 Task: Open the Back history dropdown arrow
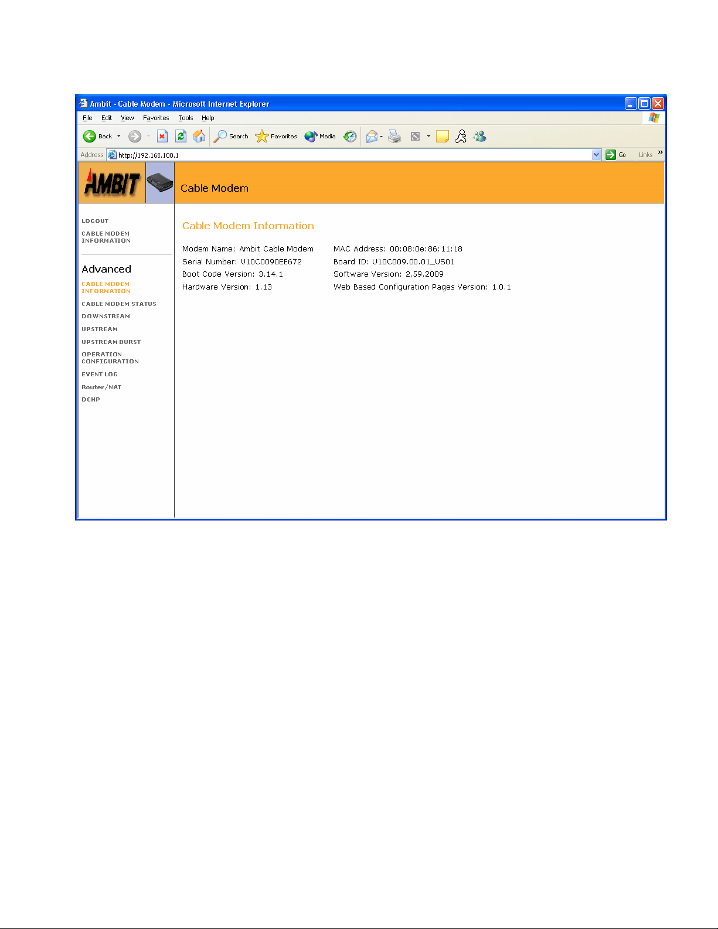point(119,137)
